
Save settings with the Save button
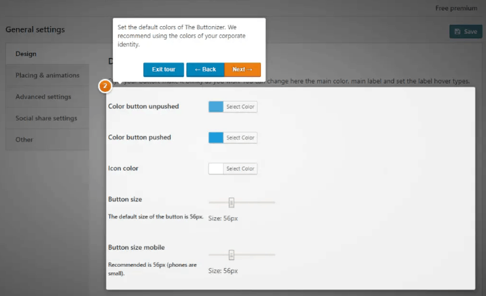pyautogui.click(x=466, y=31)
